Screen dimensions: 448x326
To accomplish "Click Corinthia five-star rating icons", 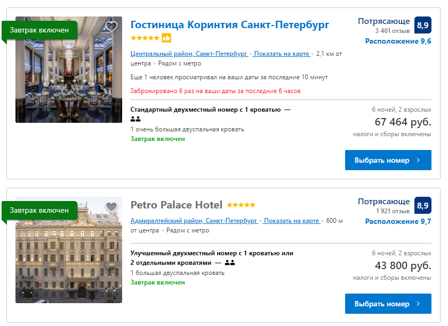I will click(145, 38).
